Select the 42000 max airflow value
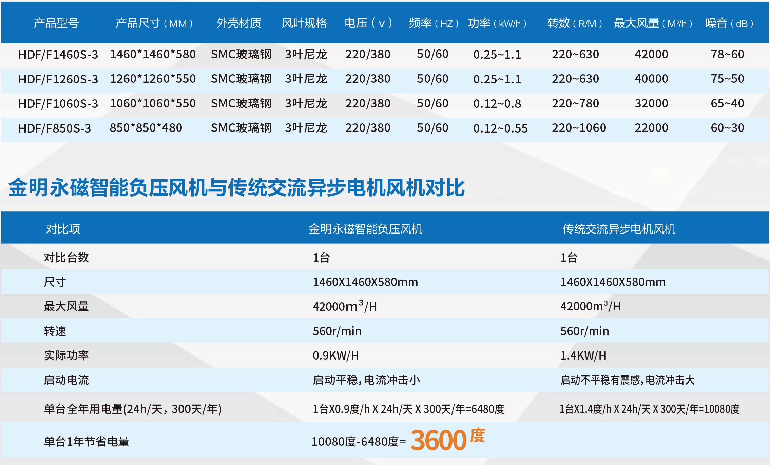The image size is (770, 465). 651,54
